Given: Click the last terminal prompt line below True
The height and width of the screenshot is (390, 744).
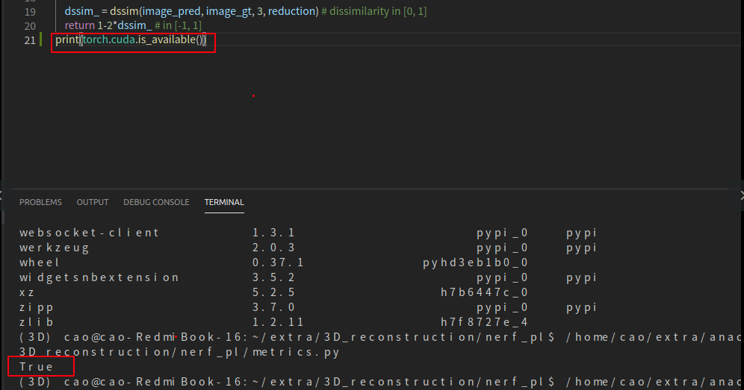Looking at the screenshot, I should tap(379, 382).
